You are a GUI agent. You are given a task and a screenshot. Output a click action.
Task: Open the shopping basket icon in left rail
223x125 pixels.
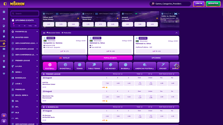tap(4, 67)
